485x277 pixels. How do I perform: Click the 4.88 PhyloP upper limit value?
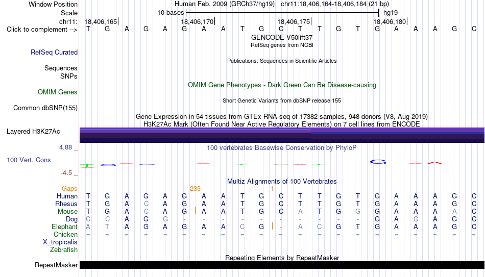(65, 147)
